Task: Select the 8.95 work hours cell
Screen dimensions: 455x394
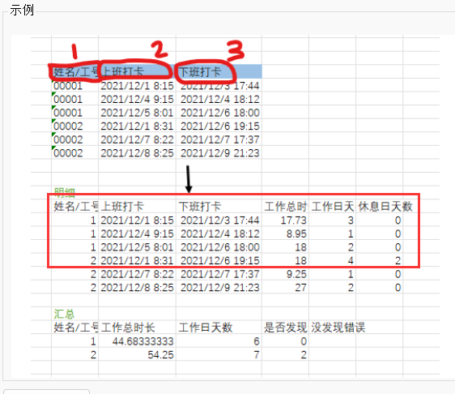Action: pyautogui.click(x=296, y=234)
